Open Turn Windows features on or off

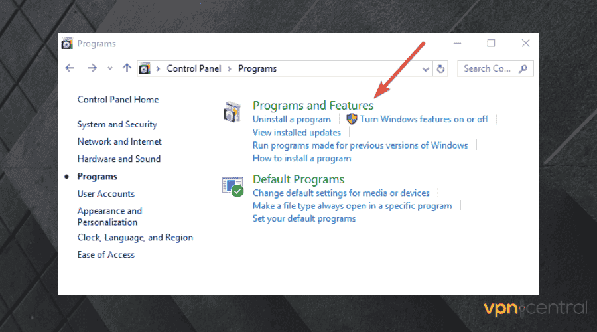pyautogui.click(x=424, y=120)
